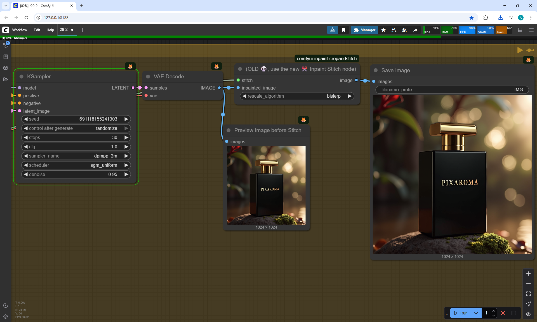Toggle dark theme moon icon
Screen dimensions: 537x322
[6, 305]
